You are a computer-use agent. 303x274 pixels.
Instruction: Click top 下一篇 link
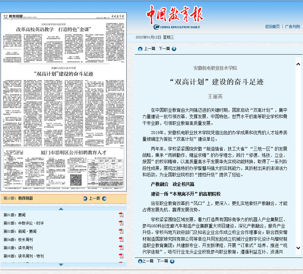(164, 48)
